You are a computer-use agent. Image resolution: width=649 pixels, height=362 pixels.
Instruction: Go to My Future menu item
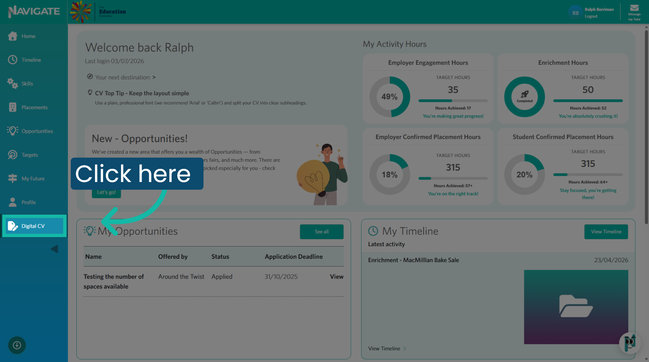(x=33, y=179)
